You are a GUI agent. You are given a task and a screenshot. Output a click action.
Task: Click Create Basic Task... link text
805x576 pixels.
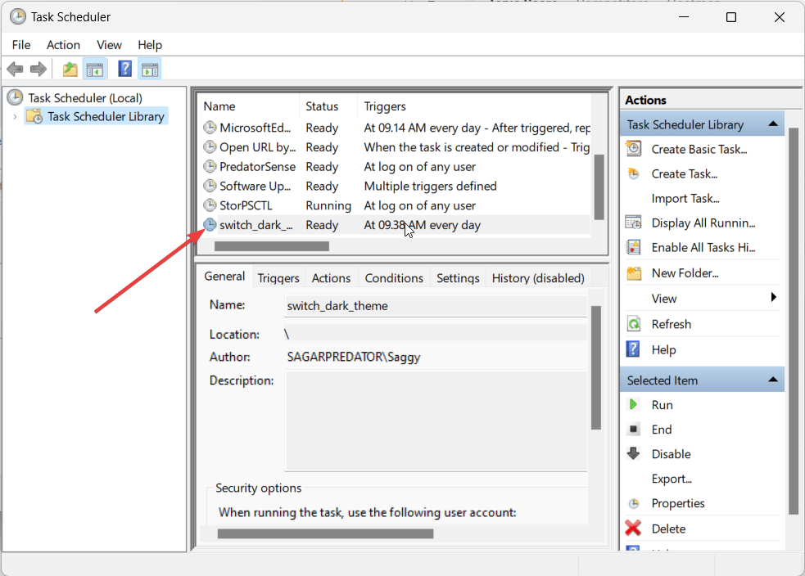(699, 149)
